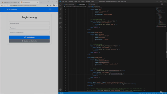Open the Debug menu
The image size is (167, 94).
[x=83, y=1]
